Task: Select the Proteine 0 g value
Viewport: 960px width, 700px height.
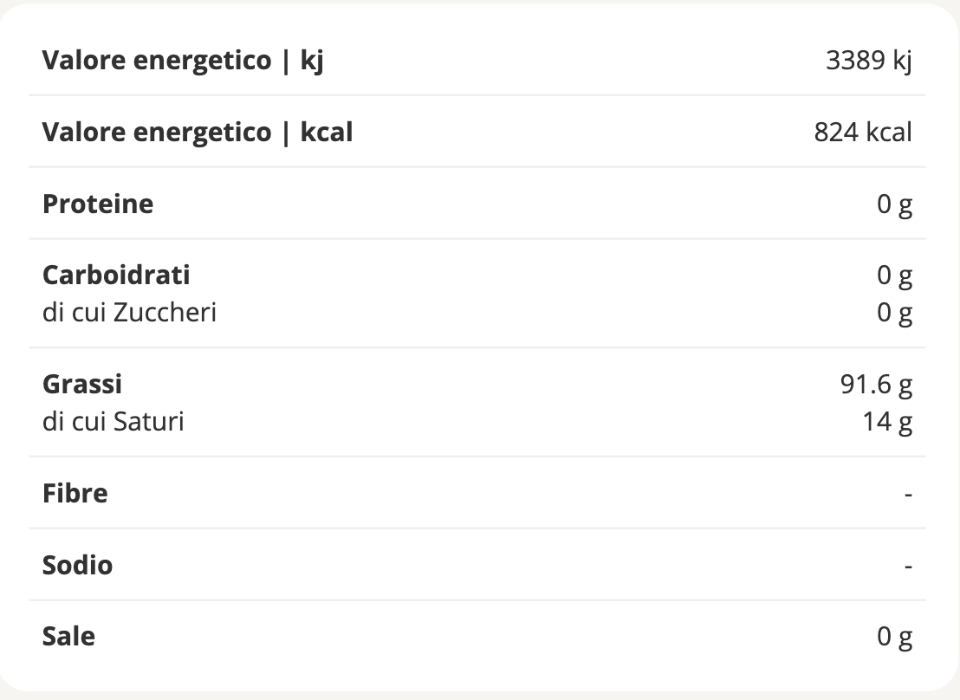Action: (894, 204)
